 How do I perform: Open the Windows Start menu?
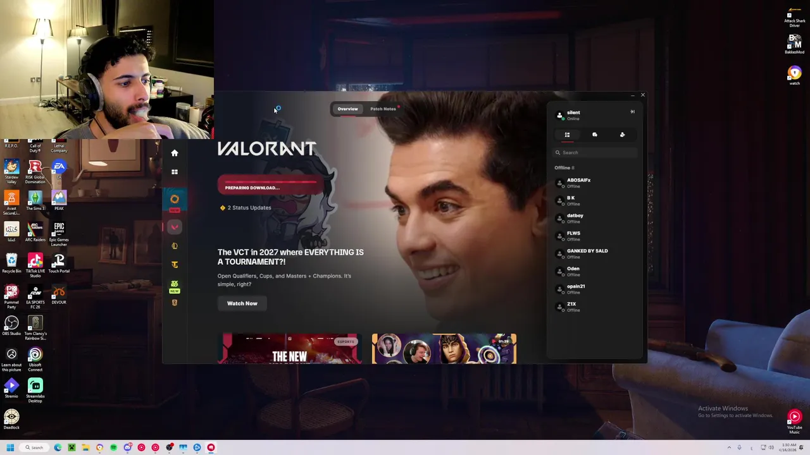(x=10, y=447)
